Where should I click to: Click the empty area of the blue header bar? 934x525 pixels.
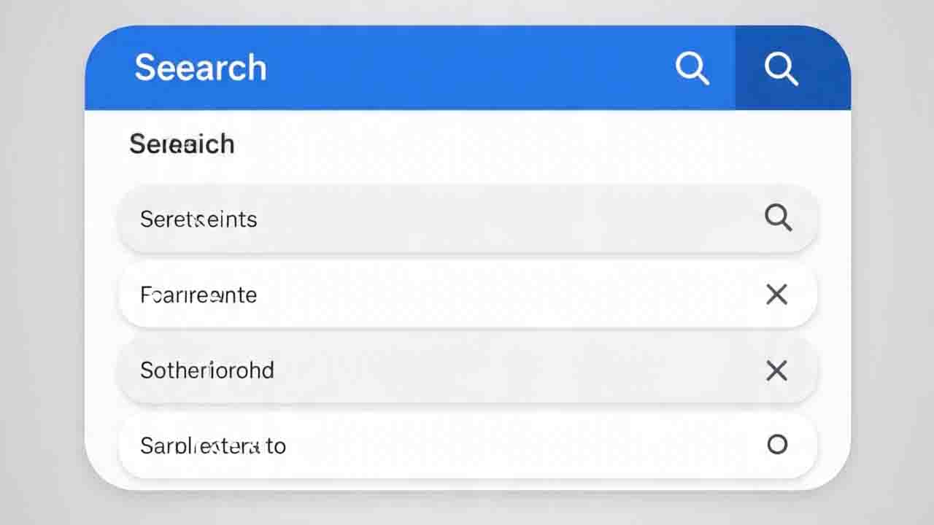[467, 68]
